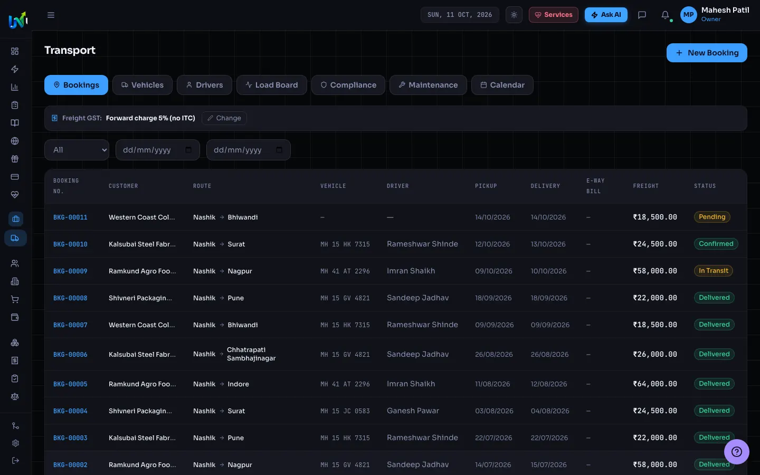Switch to the Load Board tab
The height and width of the screenshot is (475, 760).
click(x=272, y=85)
